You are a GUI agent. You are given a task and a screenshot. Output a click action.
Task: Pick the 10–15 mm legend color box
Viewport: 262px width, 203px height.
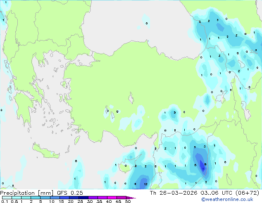(55, 198)
